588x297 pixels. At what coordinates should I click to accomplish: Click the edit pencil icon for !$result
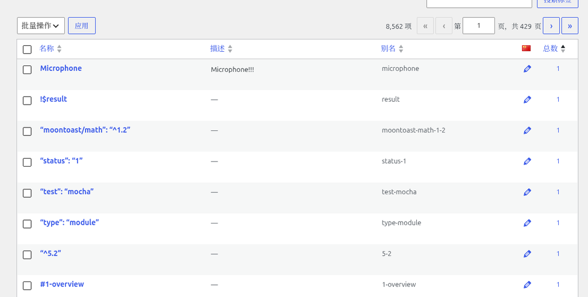click(527, 99)
